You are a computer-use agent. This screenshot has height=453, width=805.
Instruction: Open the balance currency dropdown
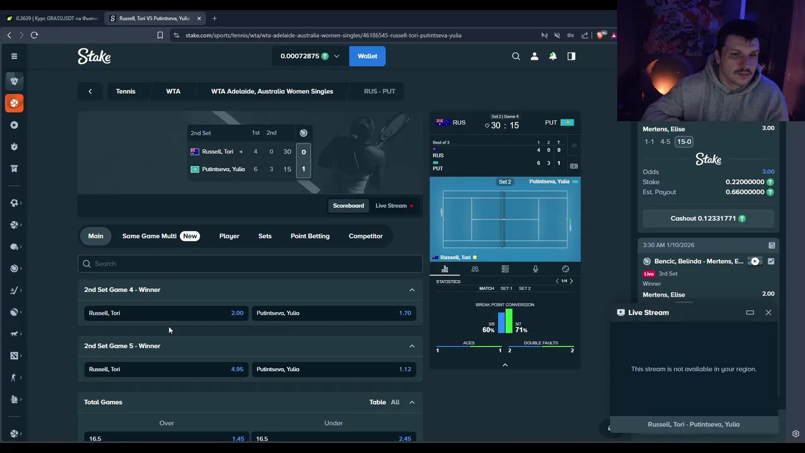(309, 56)
